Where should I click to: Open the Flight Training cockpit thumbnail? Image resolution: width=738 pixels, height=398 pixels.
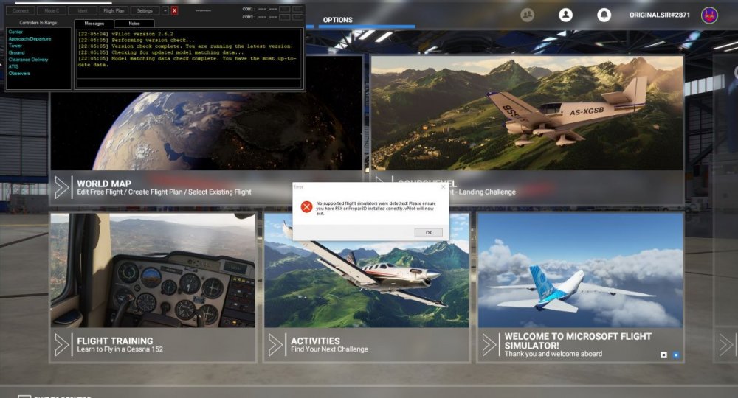[x=153, y=270]
